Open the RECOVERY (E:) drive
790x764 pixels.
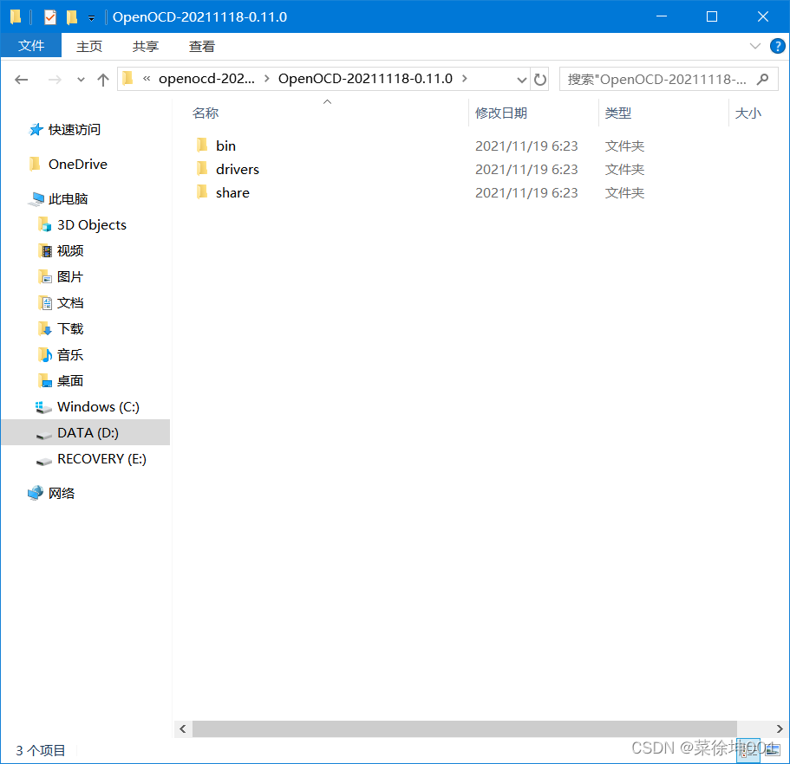[101, 459]
